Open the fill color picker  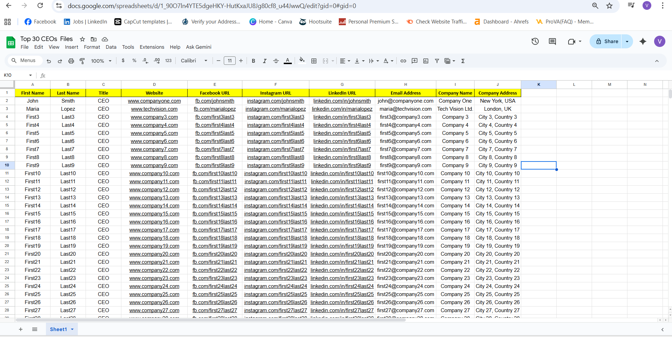[x=302, y=61]
